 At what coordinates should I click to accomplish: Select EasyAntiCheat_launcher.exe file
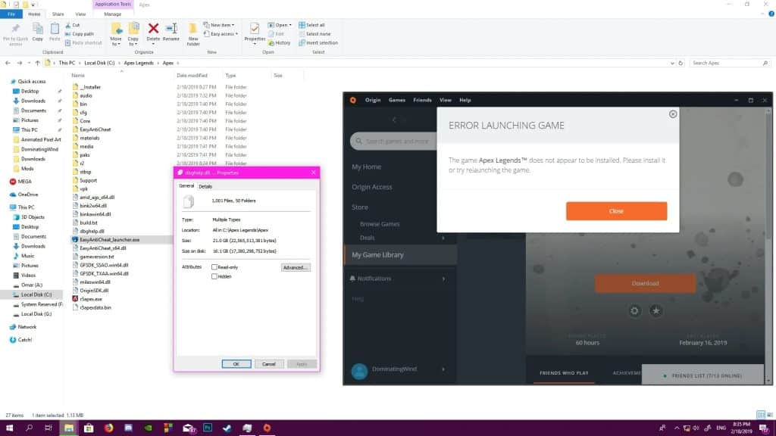(x=109, y=240)
